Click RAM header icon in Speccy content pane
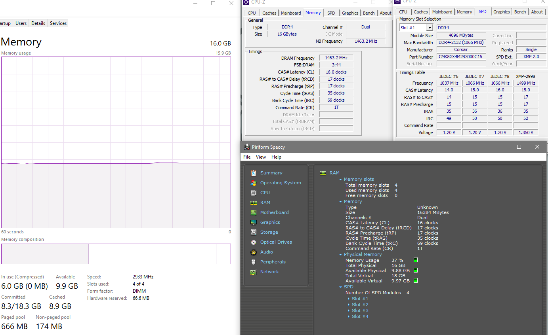Image resolution: width=548 pixels, height=335 pixels. [x=323, y=173]
